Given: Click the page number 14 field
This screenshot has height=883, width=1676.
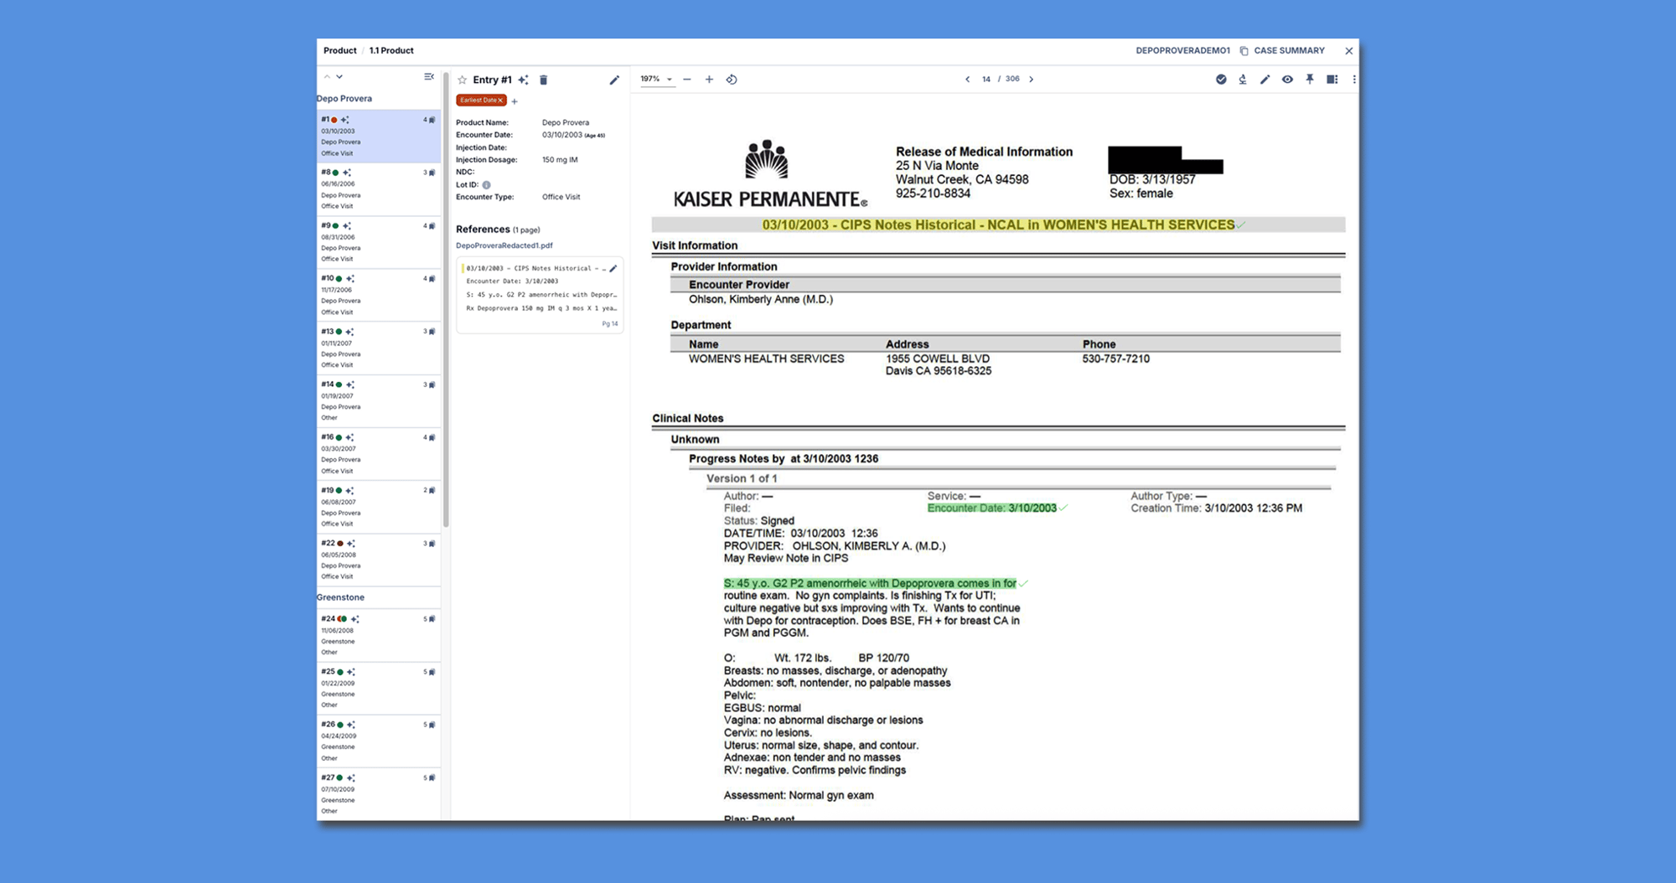Looking at the screenshot, I should pos(986,80).
